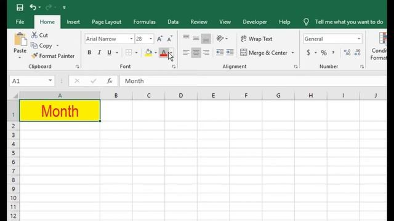Viewport: 394px width, 221px height.
Task: Open Number format dialog launcher
Action: pyautogui.click(x=362, y=67)
